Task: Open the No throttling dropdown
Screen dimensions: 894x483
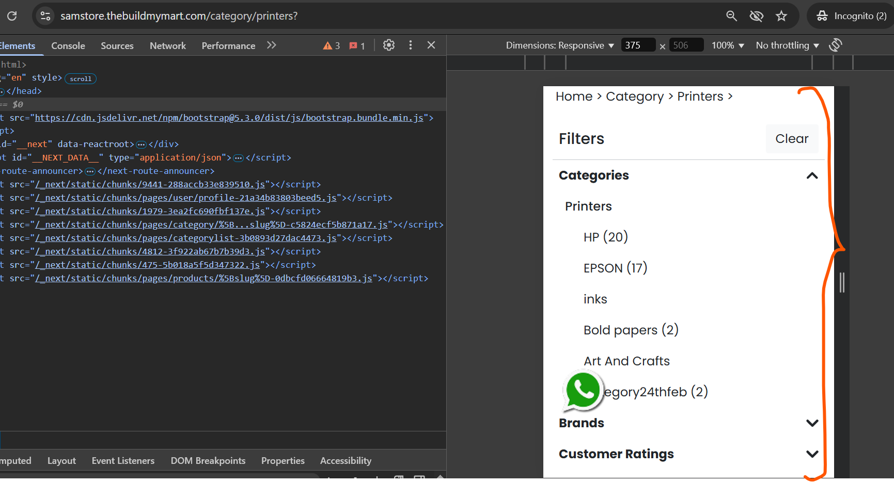Action: point(787,45)
